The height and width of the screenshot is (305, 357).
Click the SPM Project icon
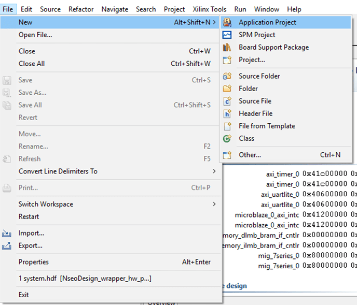click(227, 35)
